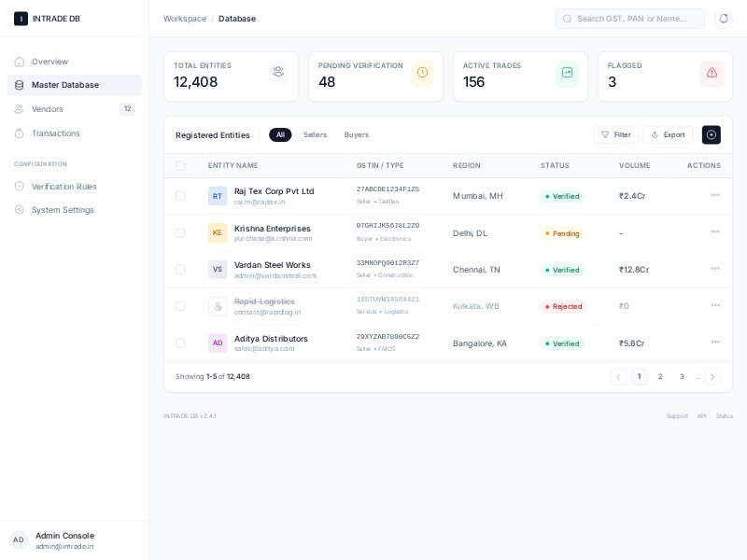Tick the checkbox for Vardan Steel Works

[x=180, y=270]
